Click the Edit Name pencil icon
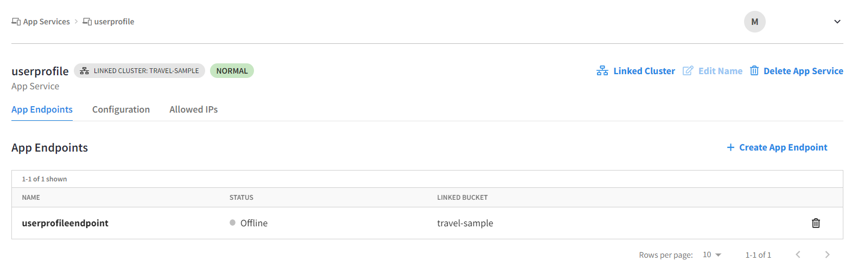The height and width of the screenshot is (268, 845). point(688,71)
